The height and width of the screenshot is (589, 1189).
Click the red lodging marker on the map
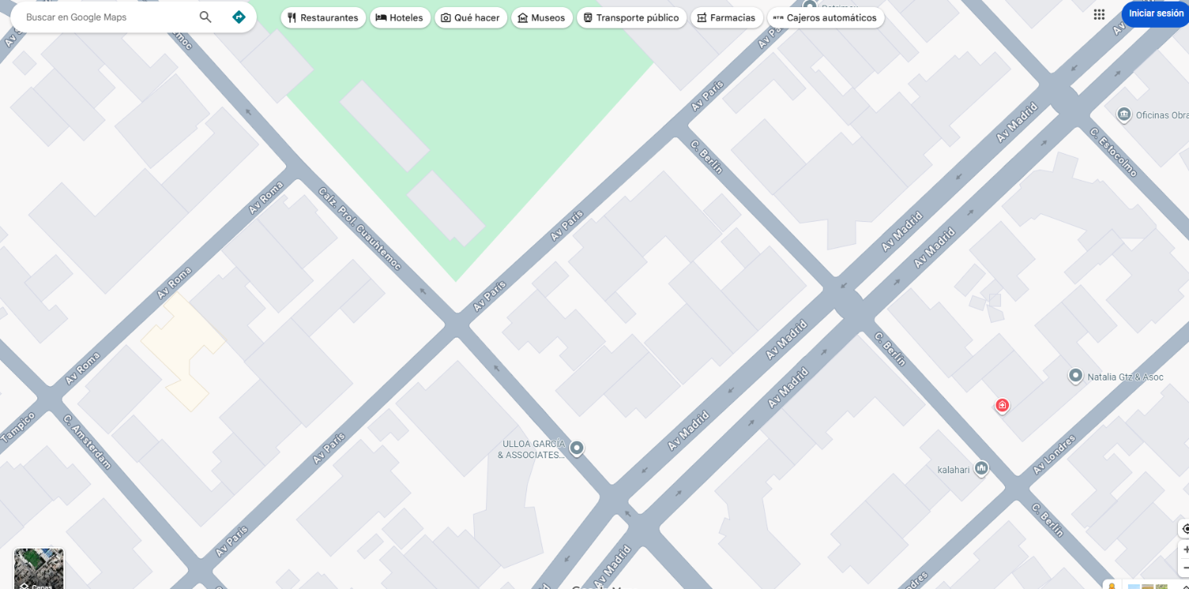click(x=1002, y=406)
